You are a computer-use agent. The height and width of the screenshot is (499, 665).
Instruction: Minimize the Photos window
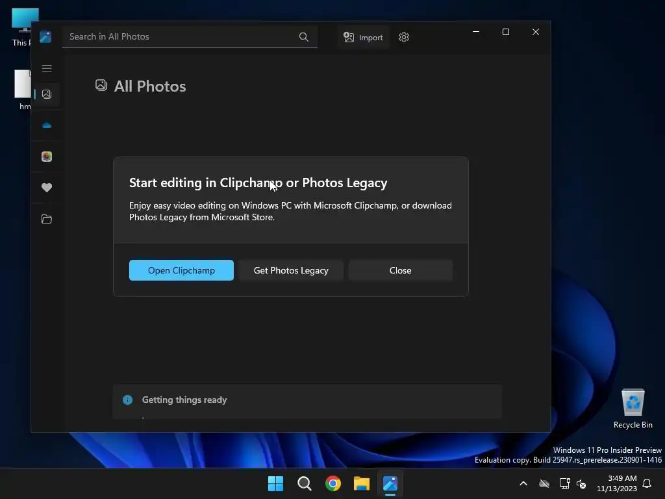(476, 32)
